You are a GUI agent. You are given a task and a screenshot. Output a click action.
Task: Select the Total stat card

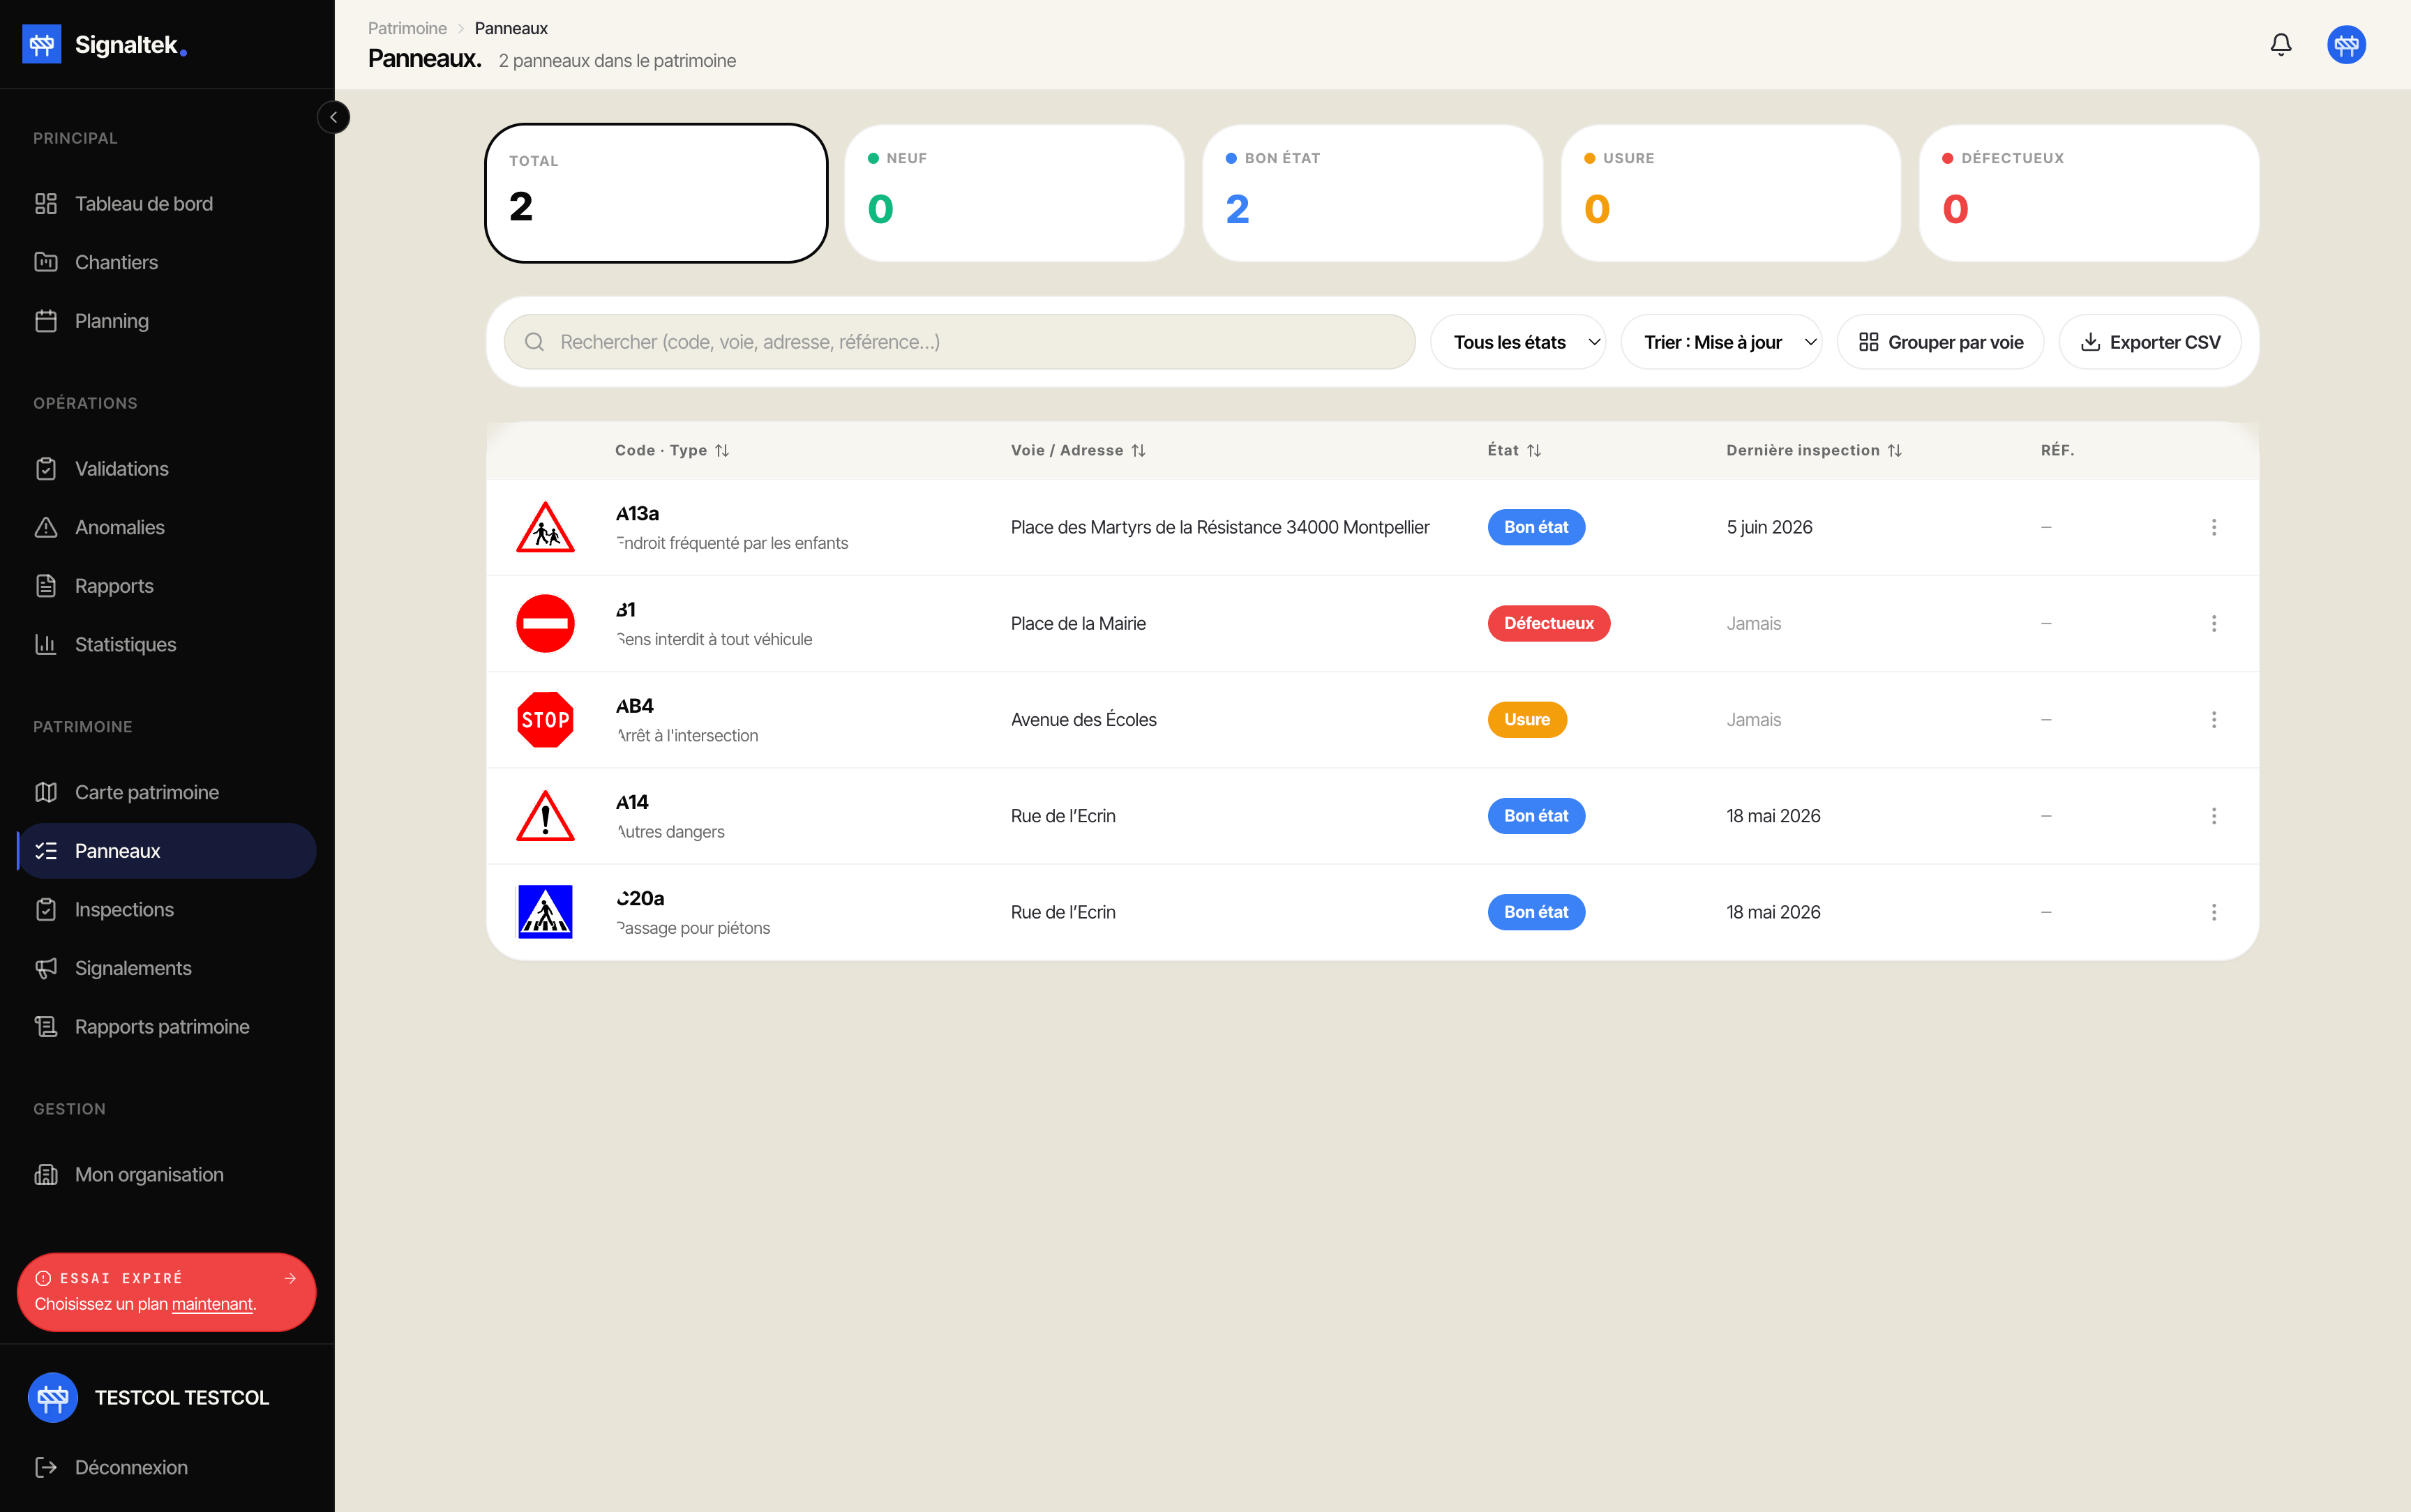point(656,193)
